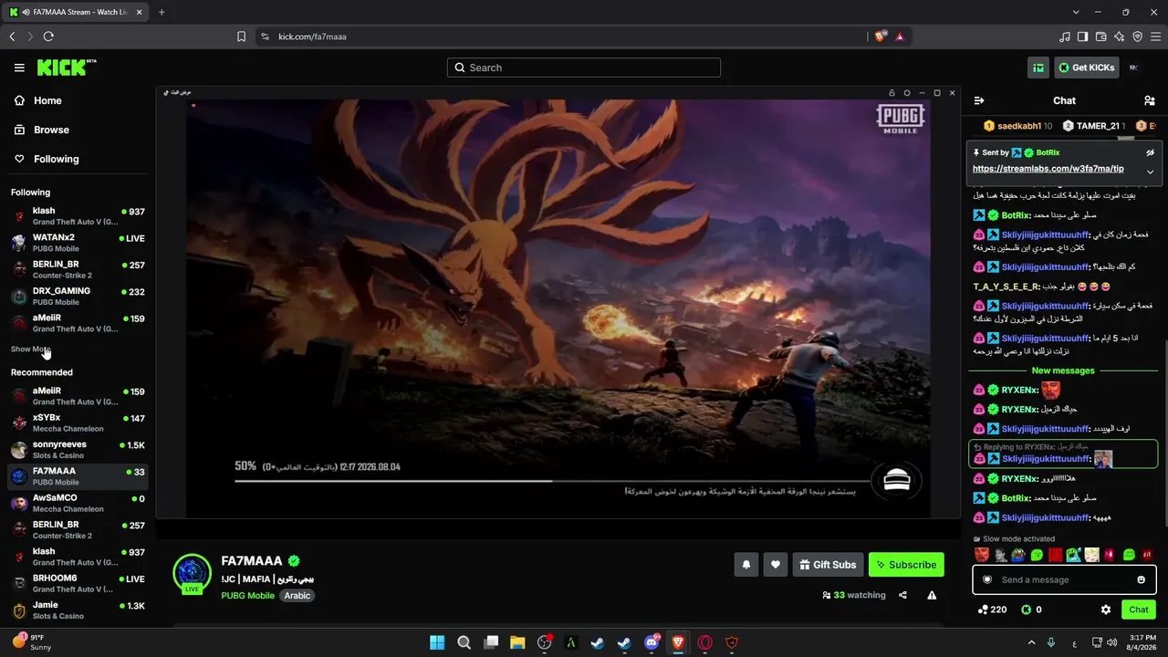Image resolution: width=1168 pixels, height=657 pixels.
Task: Jump to New messages in chat
Action: [x=1063, y=370]
